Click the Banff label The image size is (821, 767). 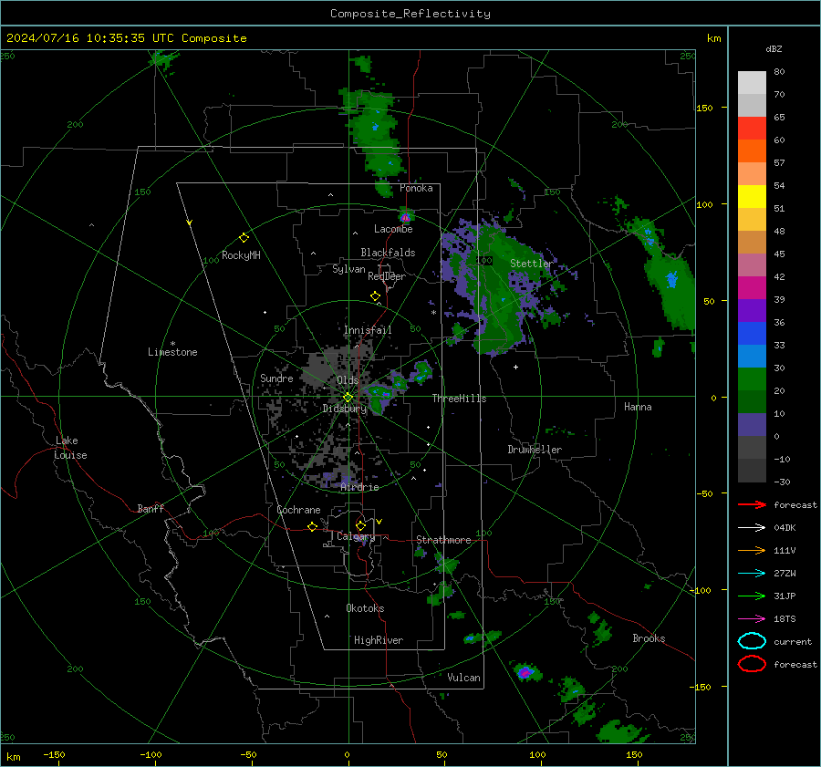(x=151, y=509)
